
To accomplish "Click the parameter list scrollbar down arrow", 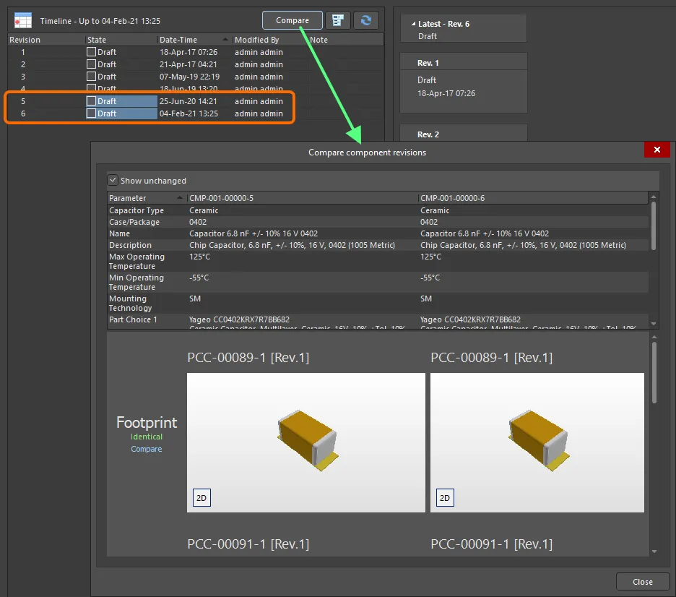I will click(652, 324).
